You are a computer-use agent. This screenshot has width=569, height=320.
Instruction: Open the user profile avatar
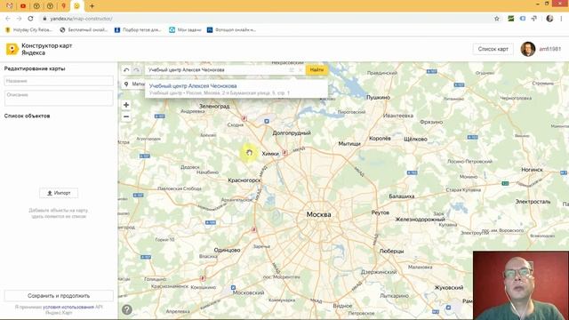(x=527, y=49)
